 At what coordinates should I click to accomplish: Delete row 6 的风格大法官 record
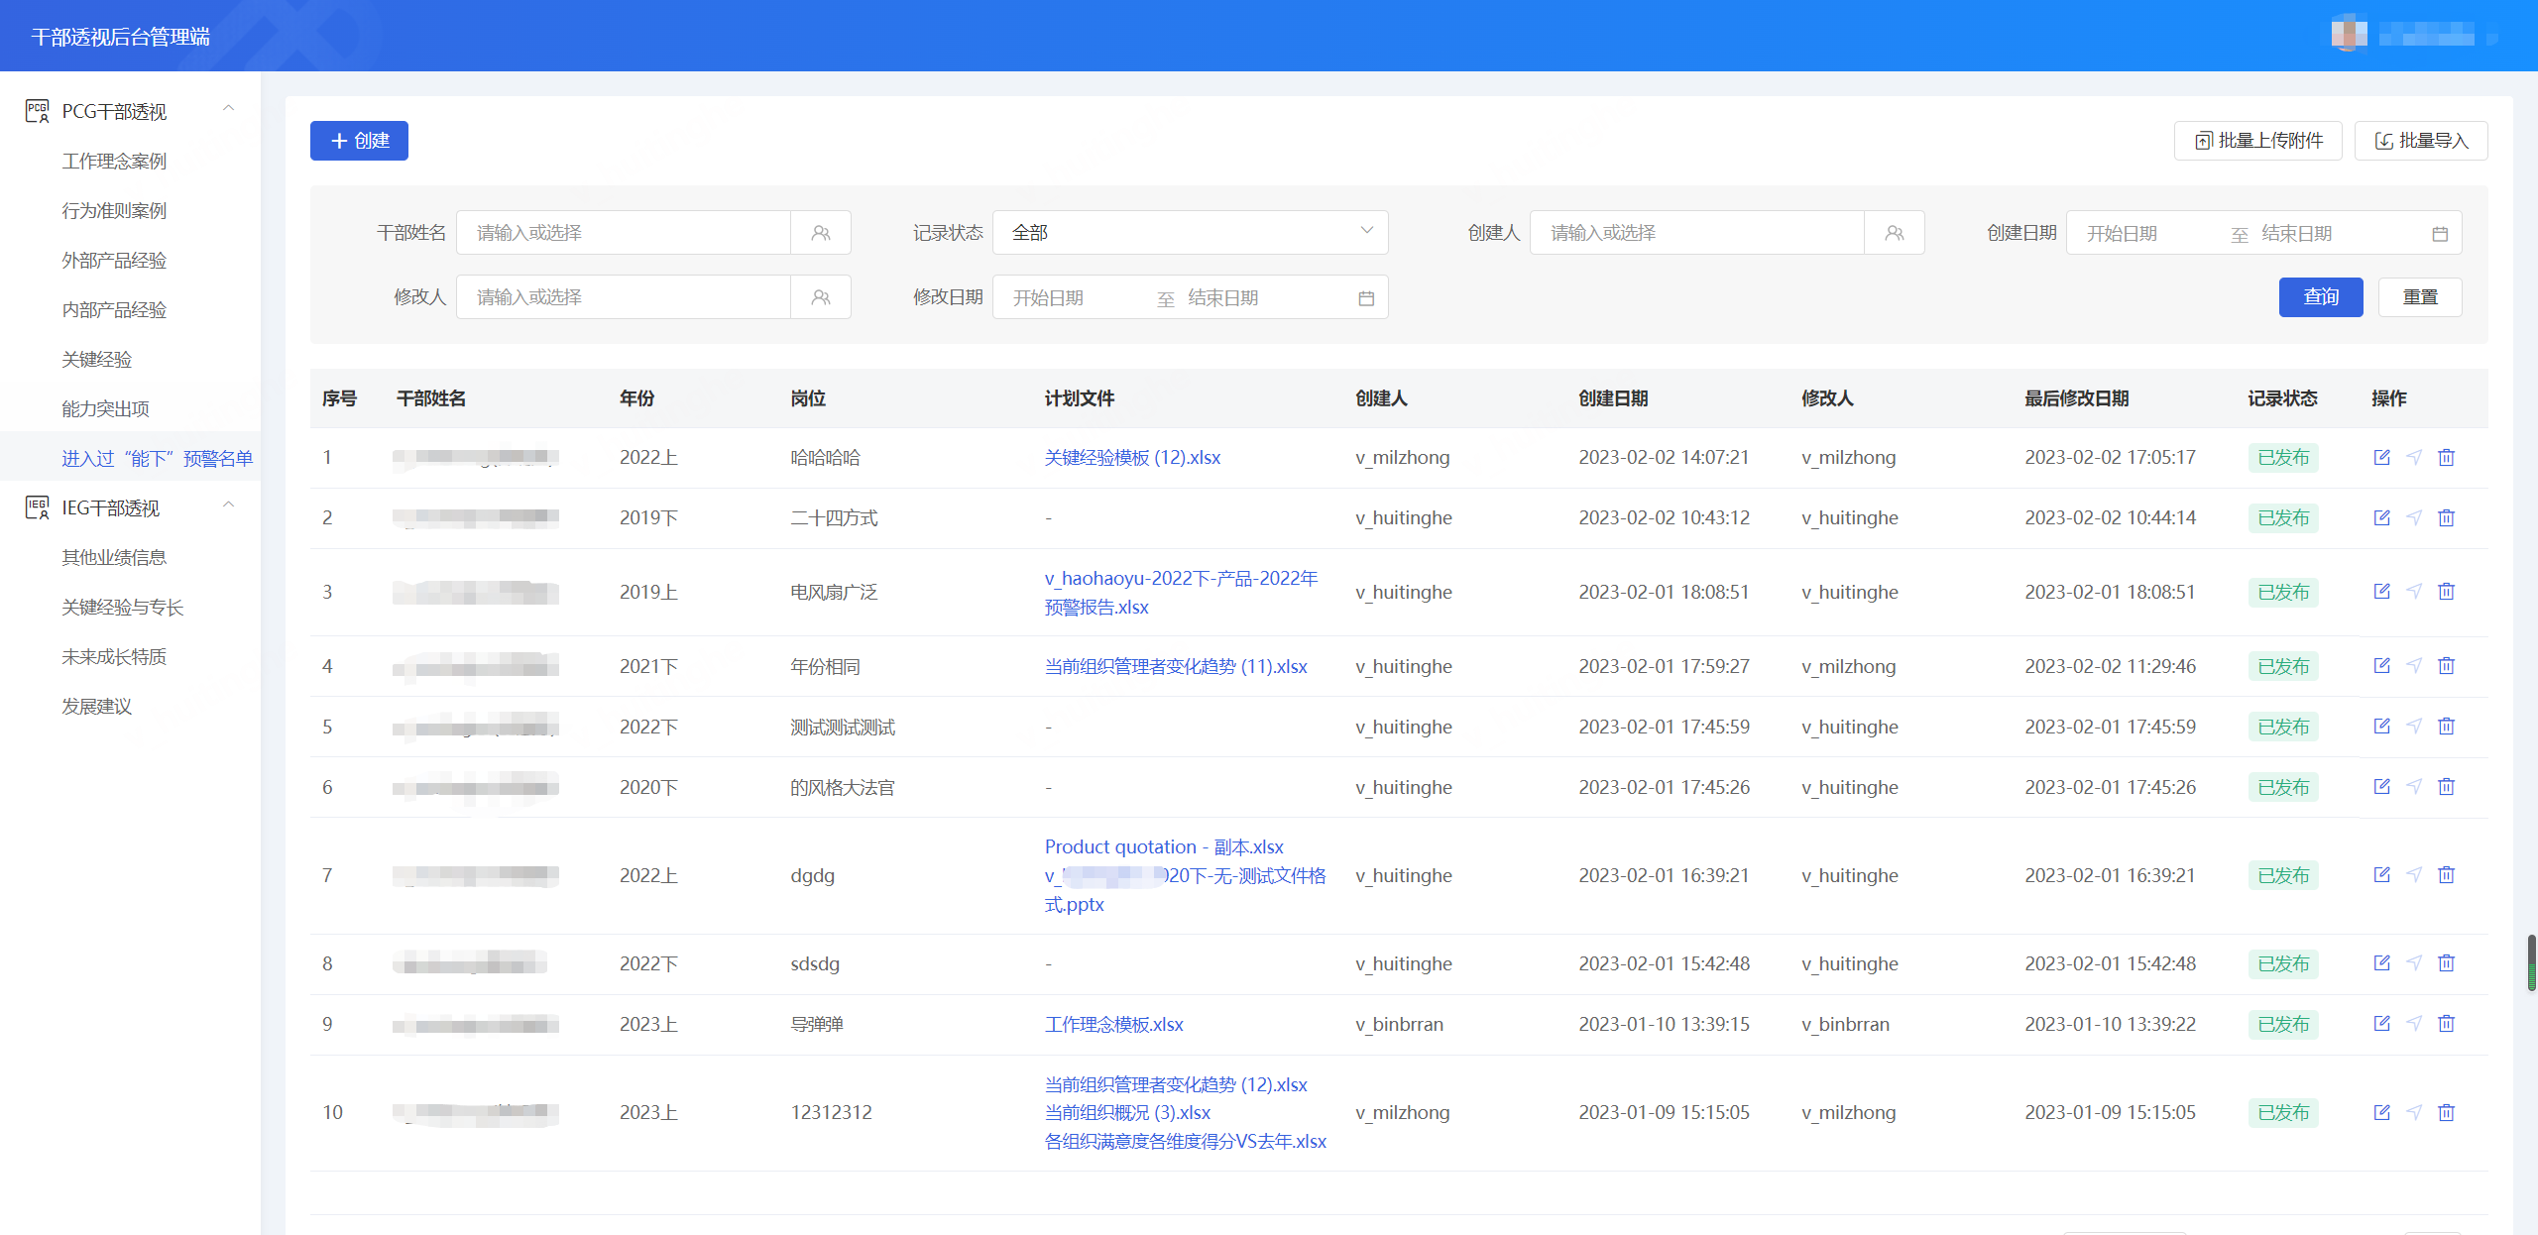(x=2447, y=786)
